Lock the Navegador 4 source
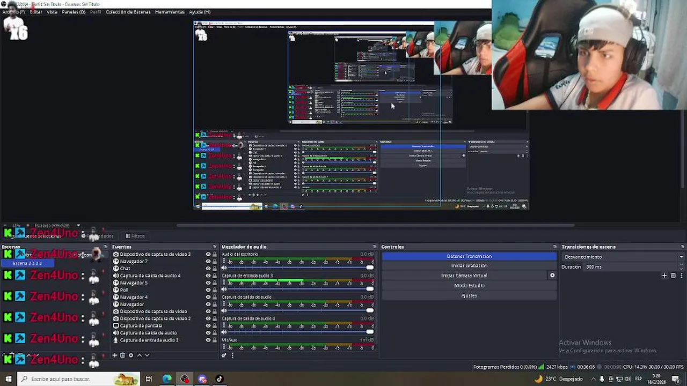 point(215,297)
